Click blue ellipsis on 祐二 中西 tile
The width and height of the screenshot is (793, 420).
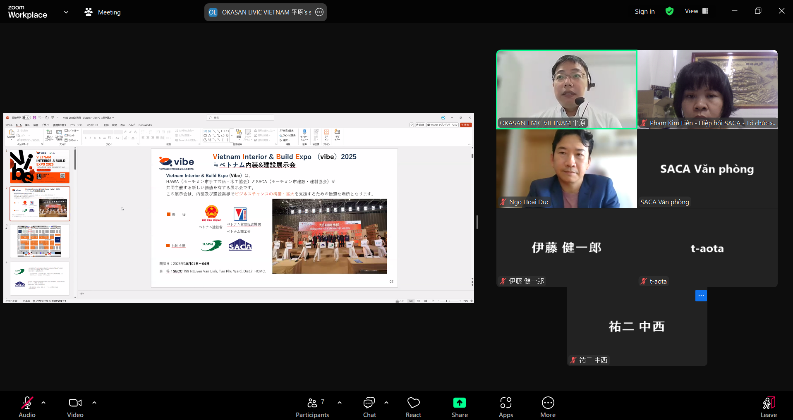(701, 296)
